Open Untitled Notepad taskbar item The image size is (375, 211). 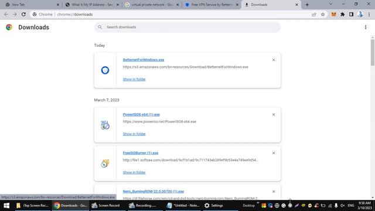(x=183, y=205)
